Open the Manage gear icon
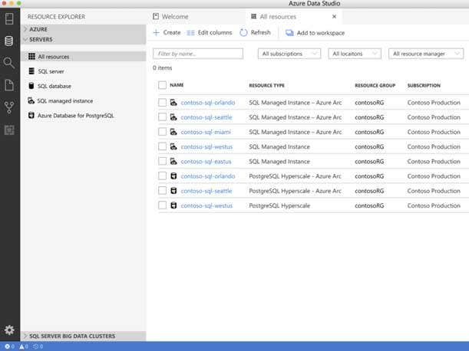469x351 pixels. 9,330
